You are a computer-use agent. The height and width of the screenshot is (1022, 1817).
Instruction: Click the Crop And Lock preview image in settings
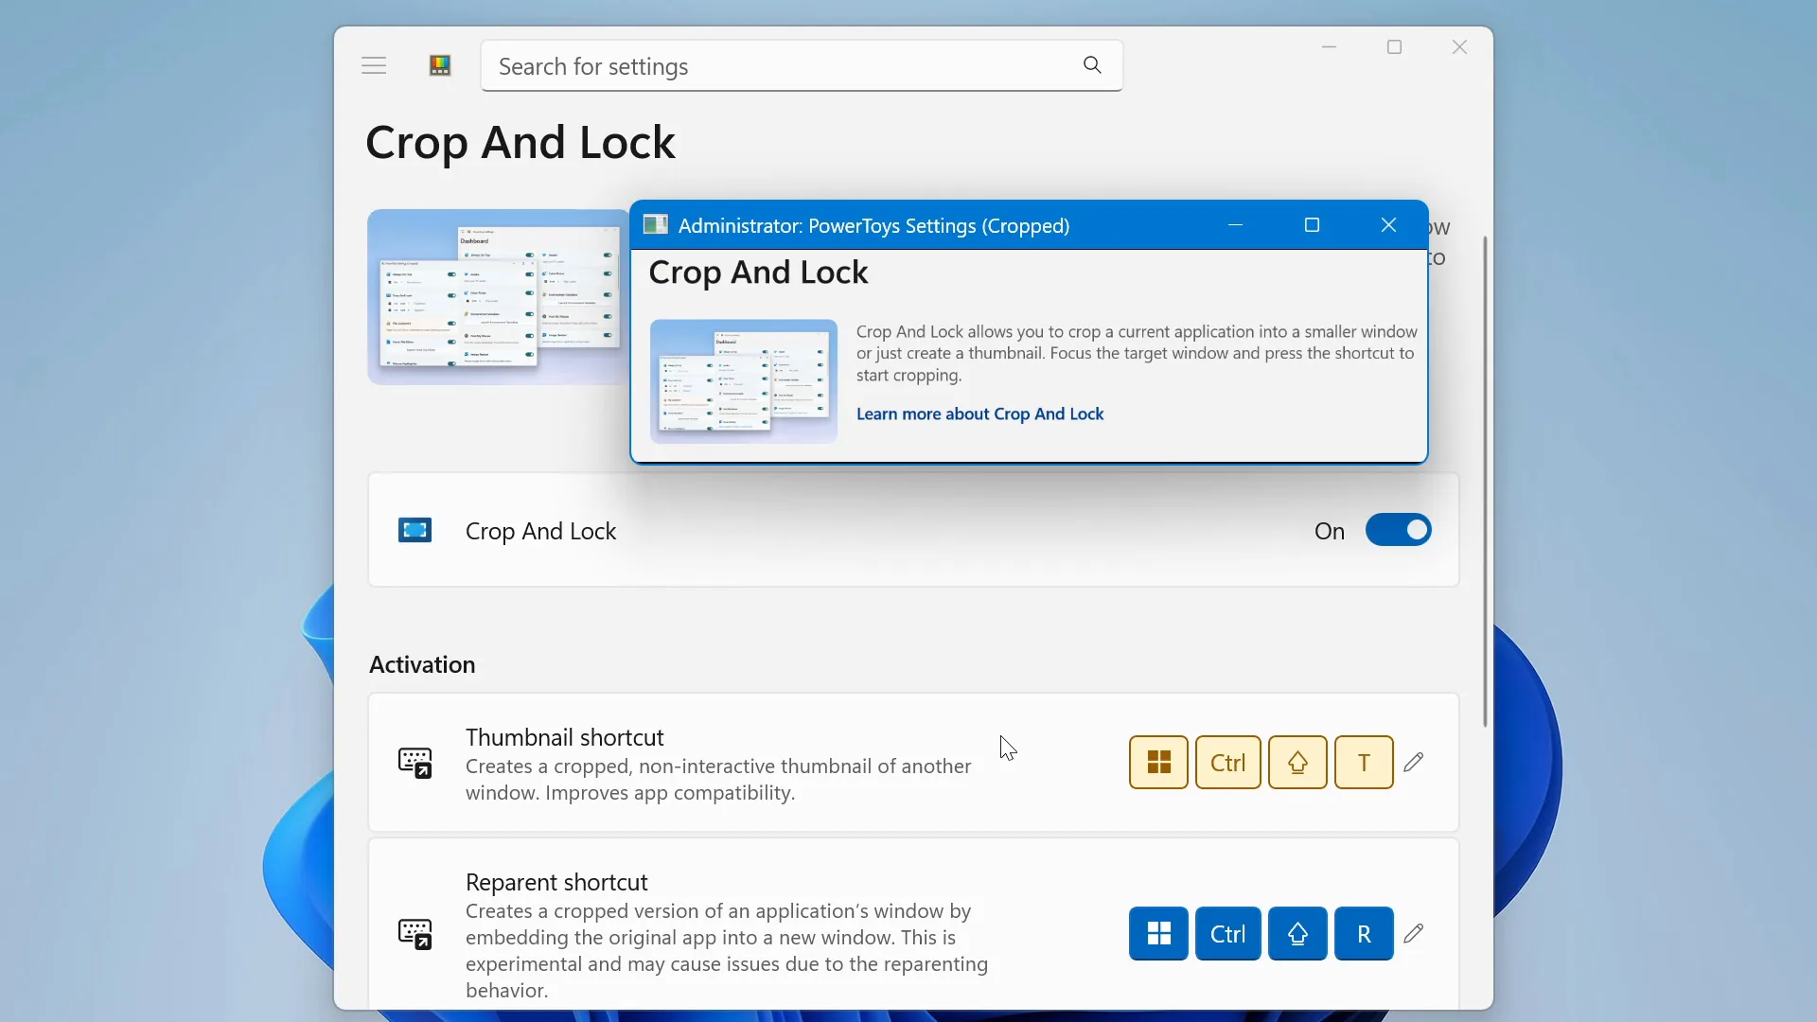499,297
